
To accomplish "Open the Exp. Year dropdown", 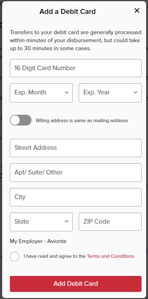I will tap(110, 93).
